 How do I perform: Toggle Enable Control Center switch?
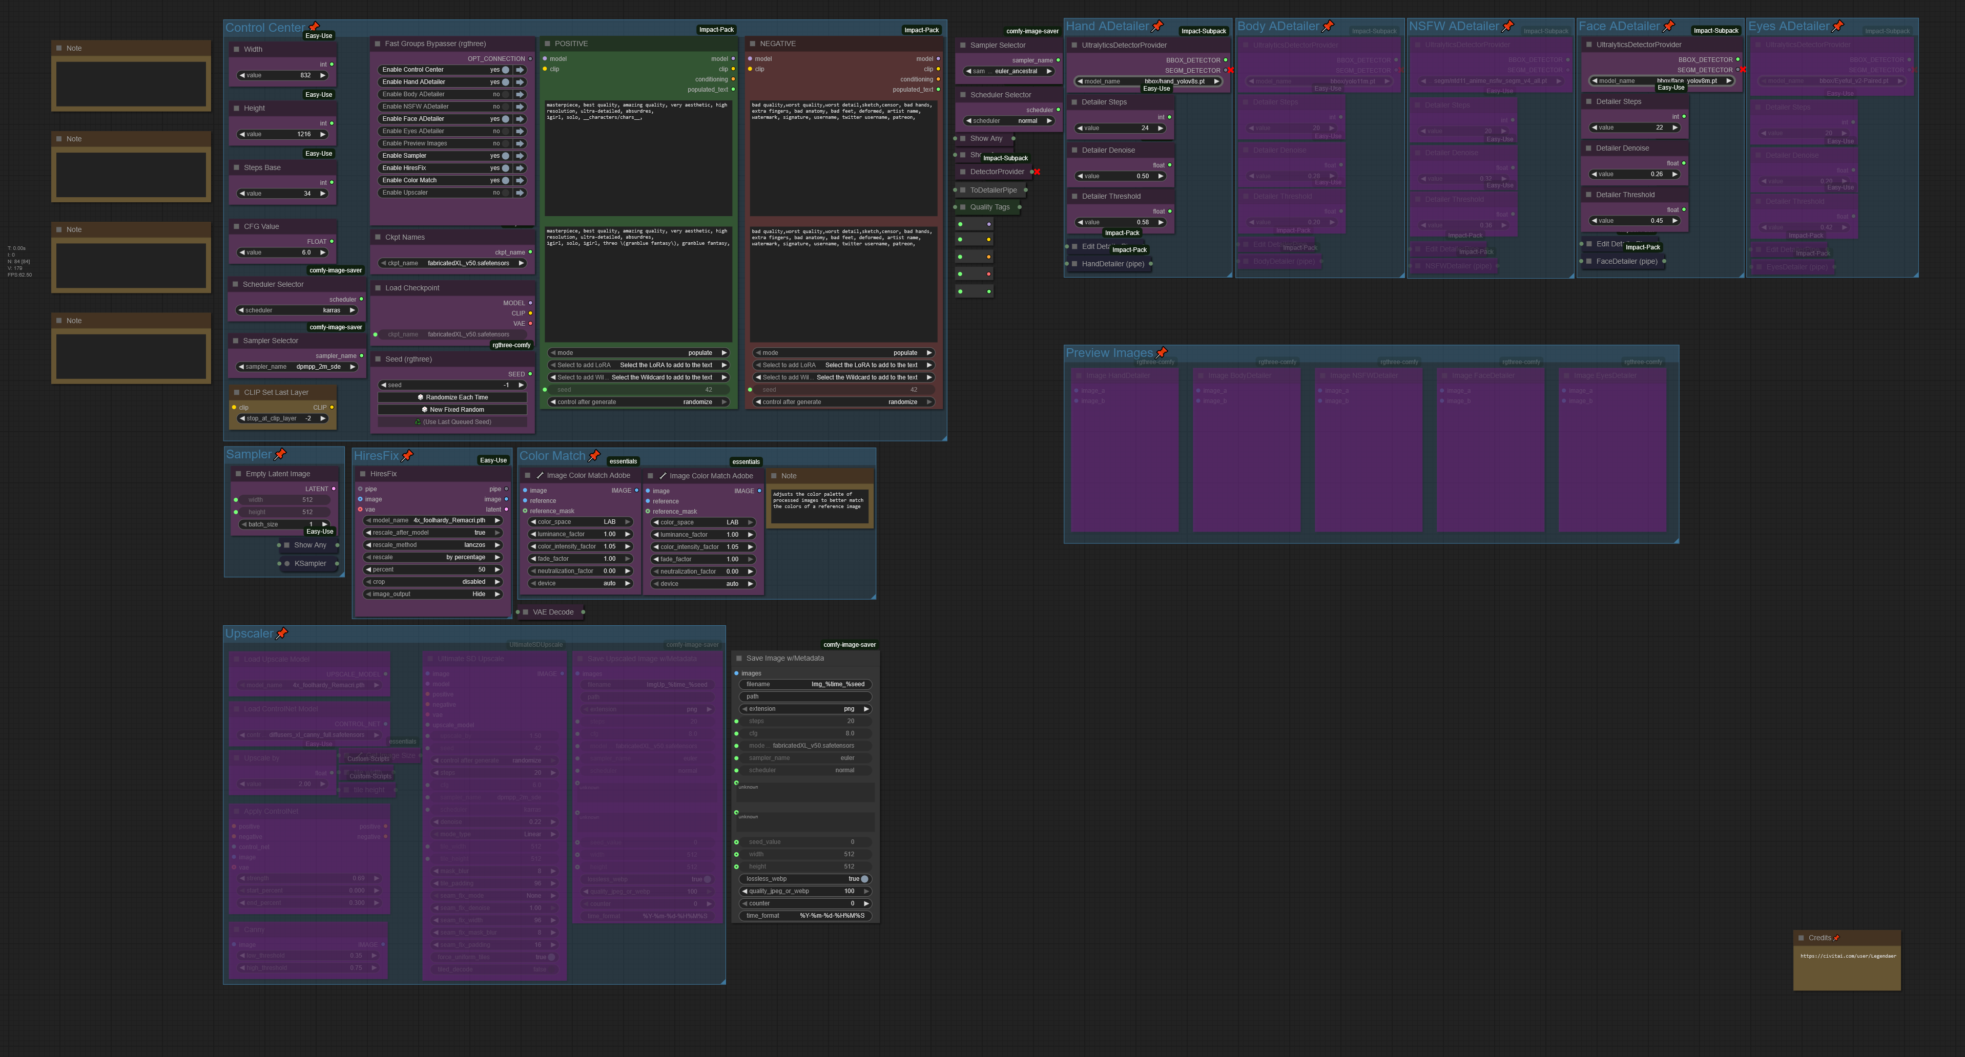tap(505, 70)
